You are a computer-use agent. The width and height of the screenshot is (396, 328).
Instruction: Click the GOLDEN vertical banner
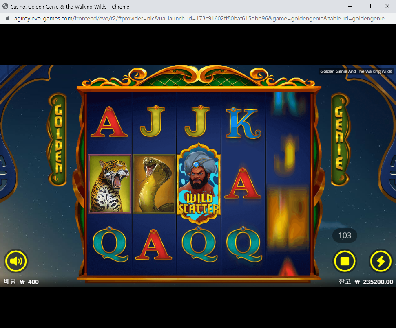(x=58, y=139)
